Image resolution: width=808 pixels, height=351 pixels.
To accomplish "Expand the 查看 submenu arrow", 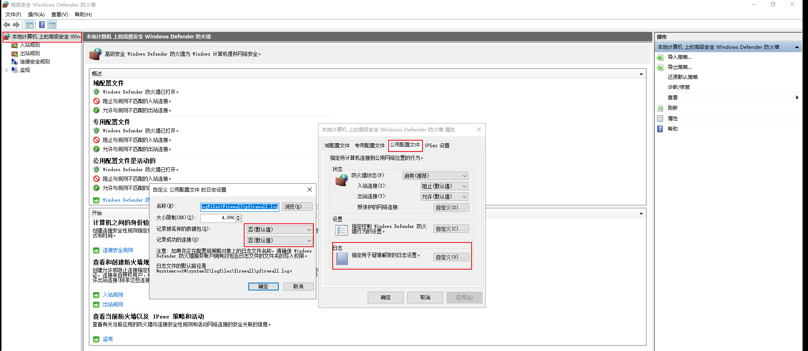I will 797,98.
